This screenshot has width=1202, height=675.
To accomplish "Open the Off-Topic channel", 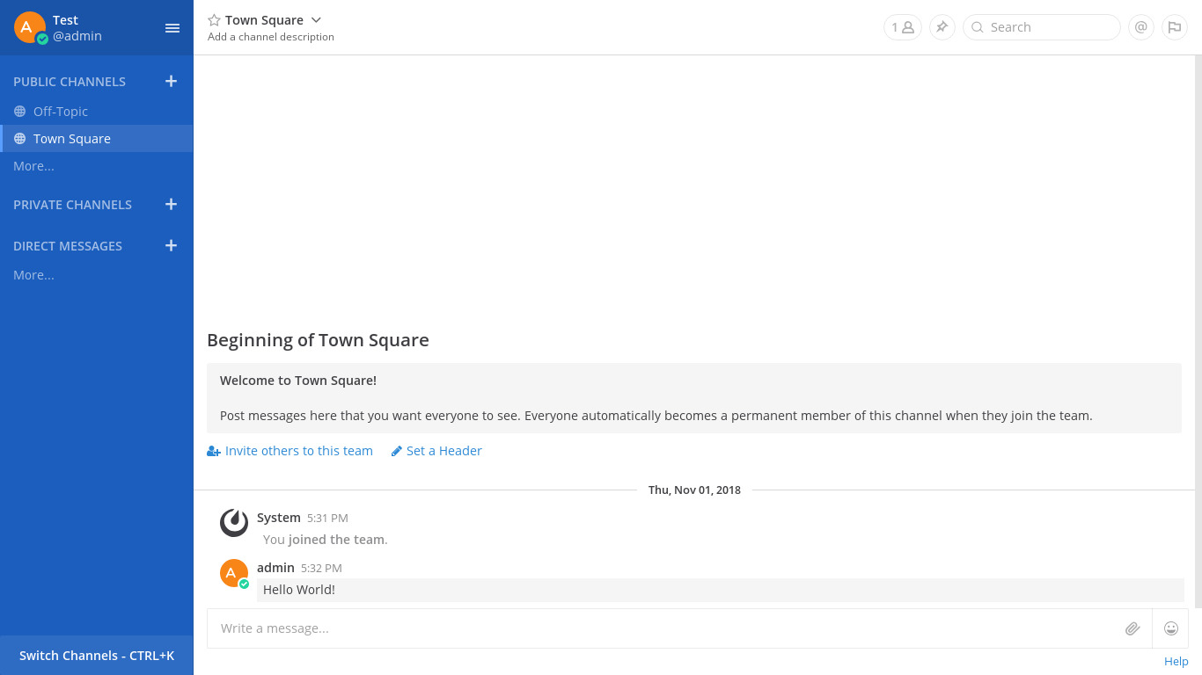I will click(x=60, y=112).
